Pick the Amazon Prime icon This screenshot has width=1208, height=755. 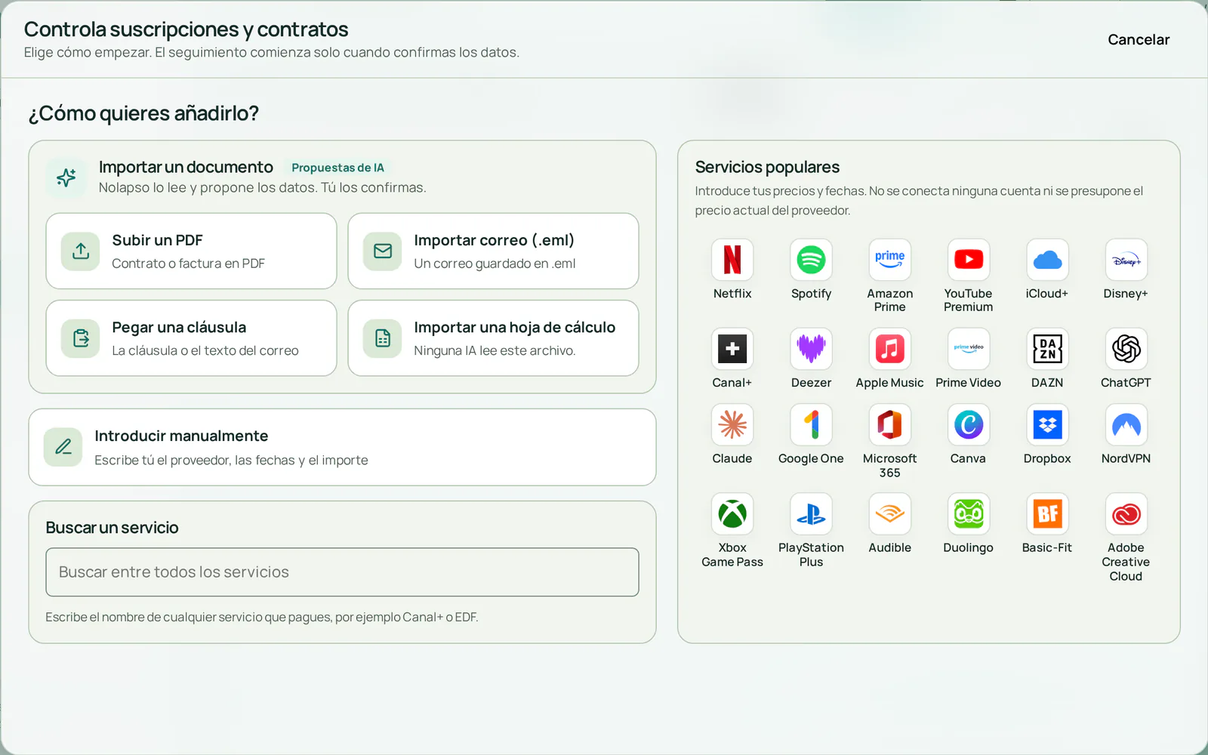tap(889, 260)
